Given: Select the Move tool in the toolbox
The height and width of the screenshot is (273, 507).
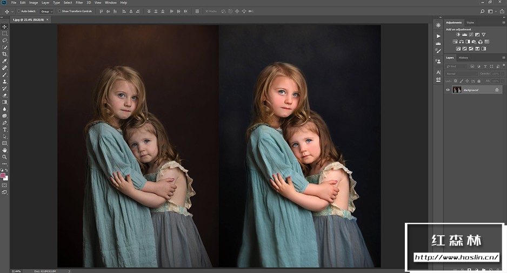Looking at the screenshot, I should click(4, 26).
